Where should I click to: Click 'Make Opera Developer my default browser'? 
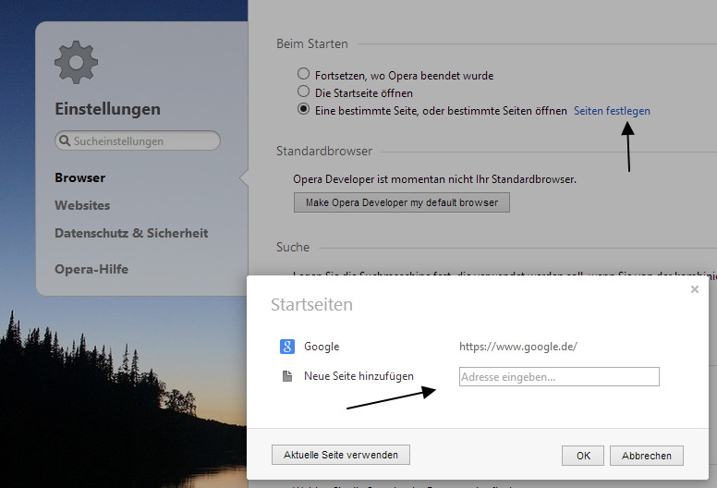(402, 202)
